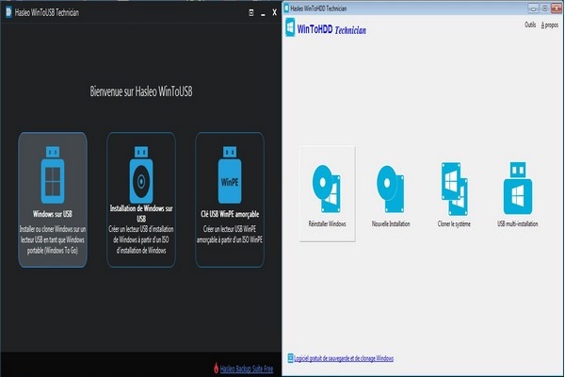Click the flame icon next to Hasleo Backup Suite Free
The height and width of the screenshot is (377, 565).
tap(216, 368)
